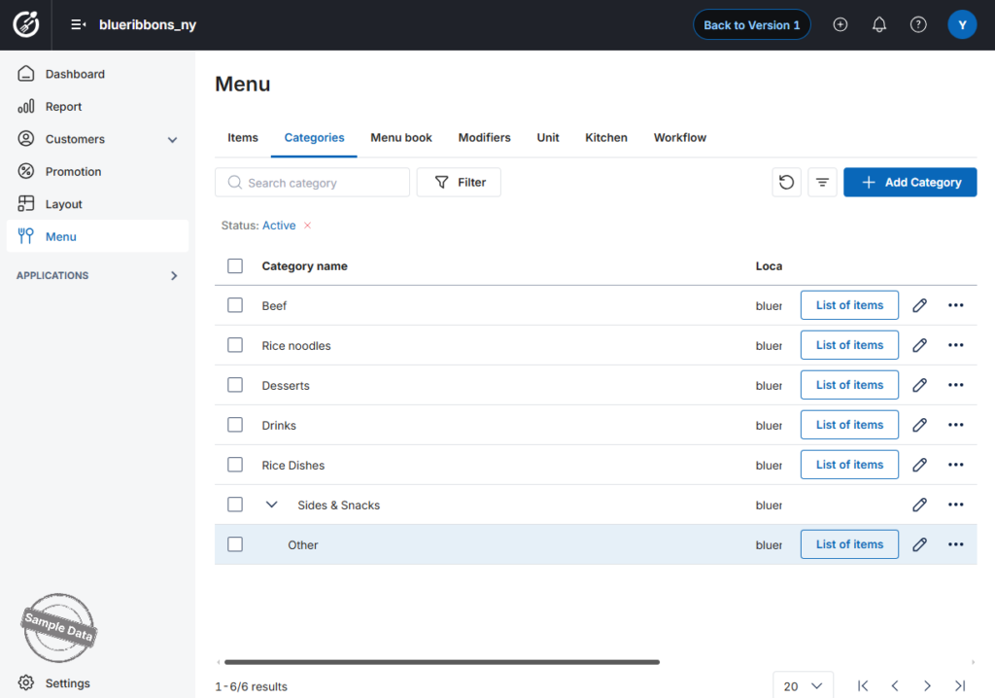The height and width of the screenshot is (698, 995).
Task: Open more options for Other
Action: [x=956, y=545]
